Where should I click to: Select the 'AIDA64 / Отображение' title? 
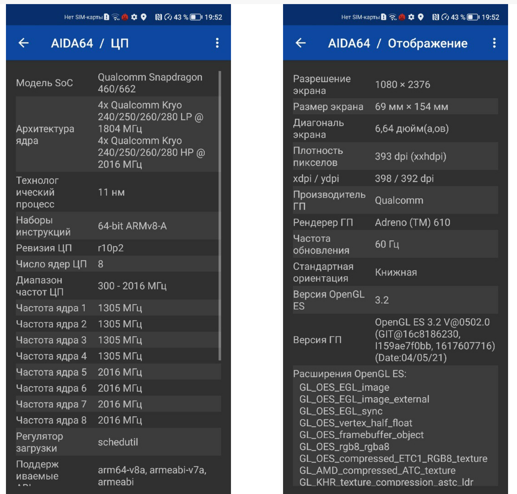(x=398, y=43)
